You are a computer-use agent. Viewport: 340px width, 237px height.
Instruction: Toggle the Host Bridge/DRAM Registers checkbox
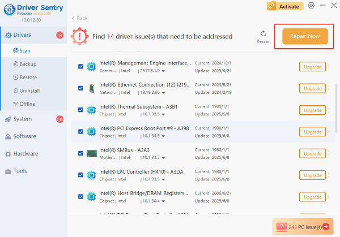coord(80,197)
